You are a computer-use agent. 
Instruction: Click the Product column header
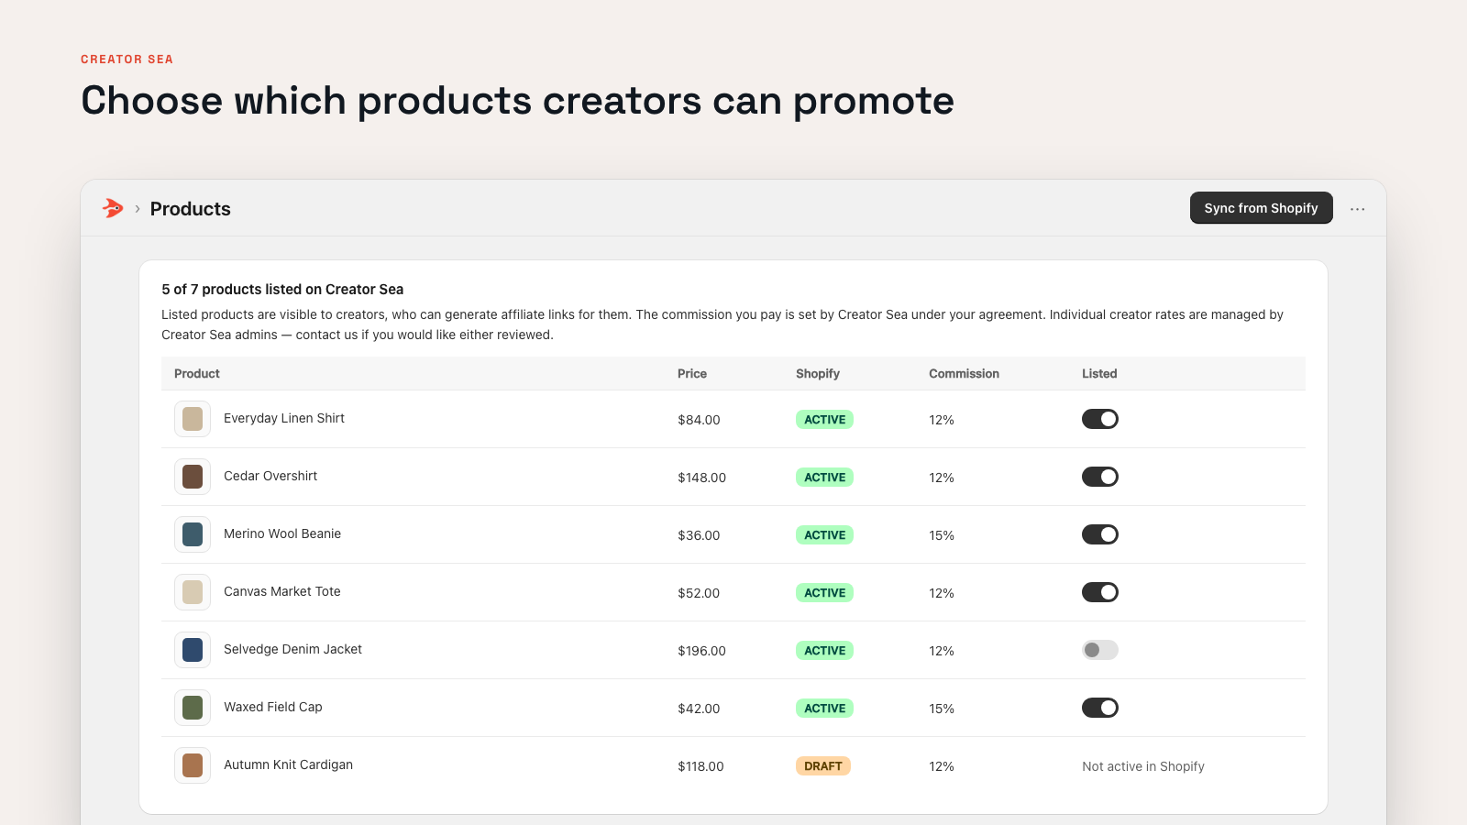tap(197, 373)
